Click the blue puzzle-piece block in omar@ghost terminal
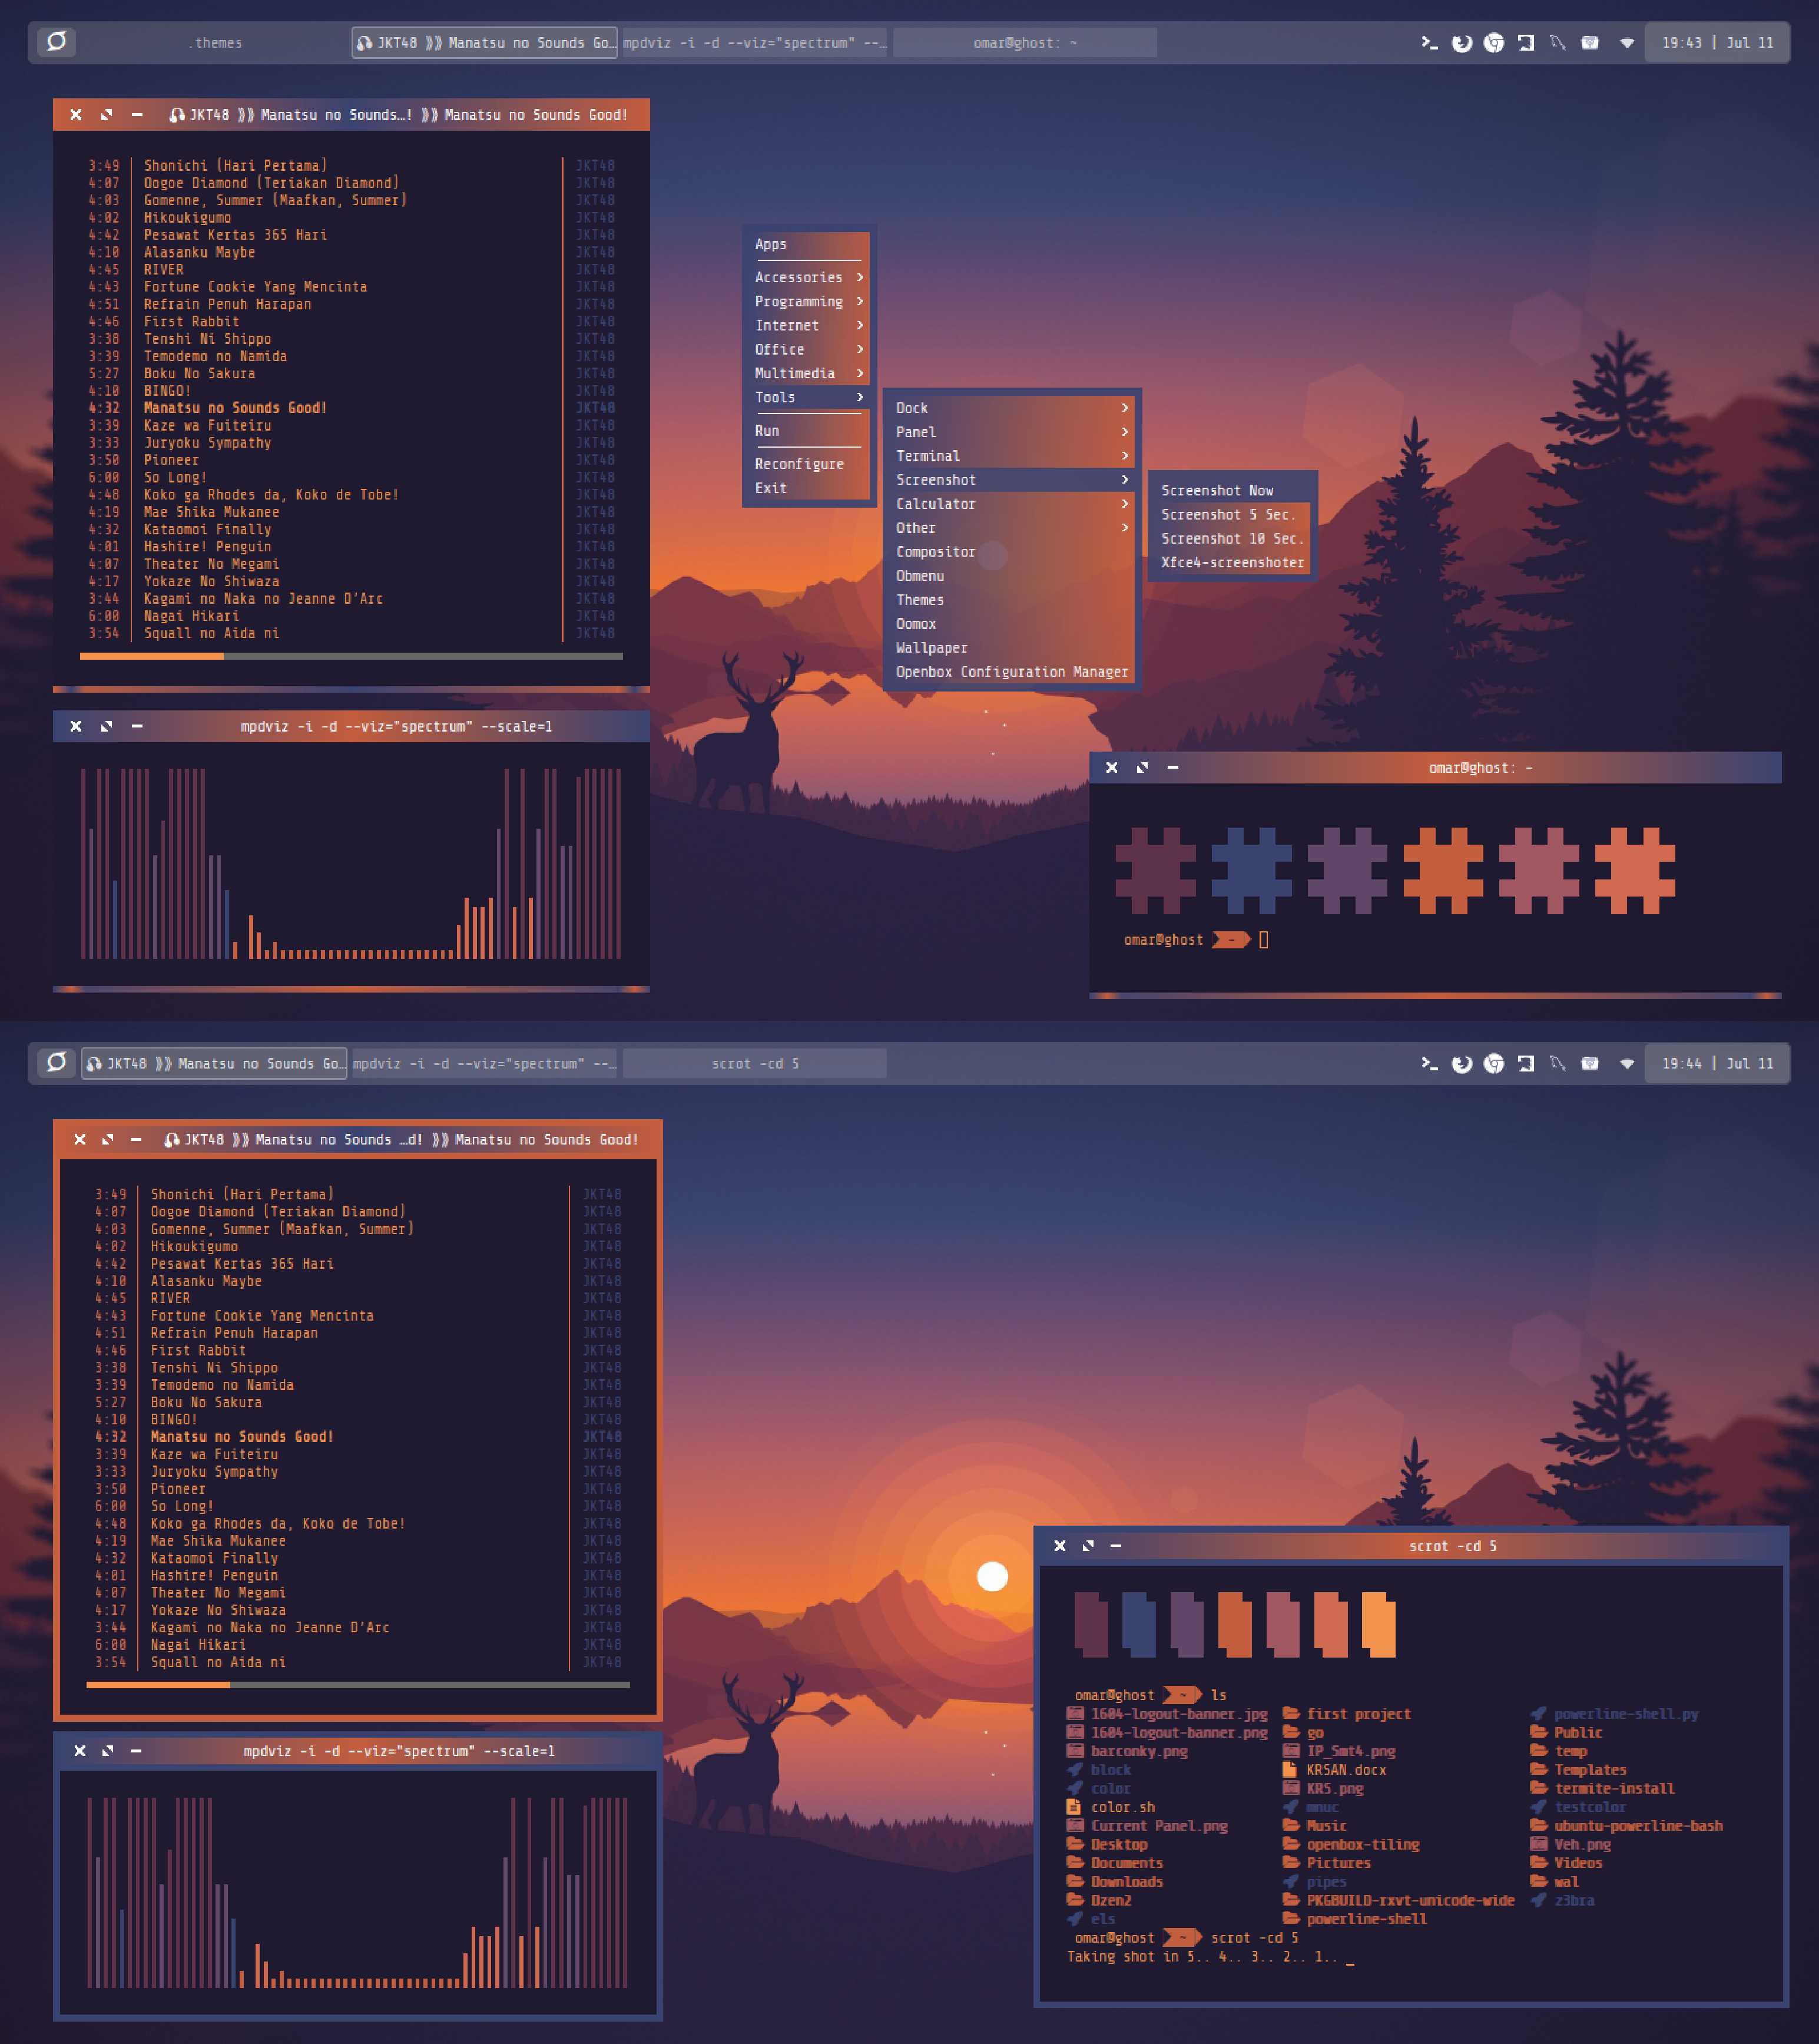The height and width of the screenshot is (2044, 1819). (x=1251, y=870)
